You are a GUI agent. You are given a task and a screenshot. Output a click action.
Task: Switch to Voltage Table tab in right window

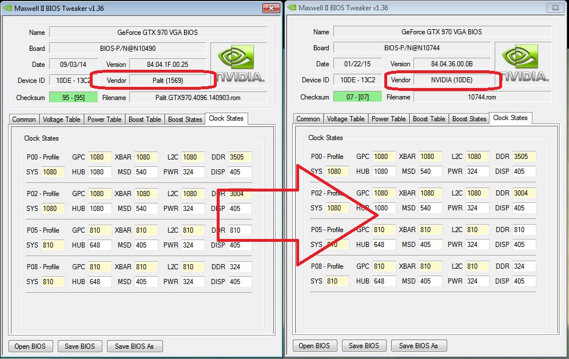point(345,119)
